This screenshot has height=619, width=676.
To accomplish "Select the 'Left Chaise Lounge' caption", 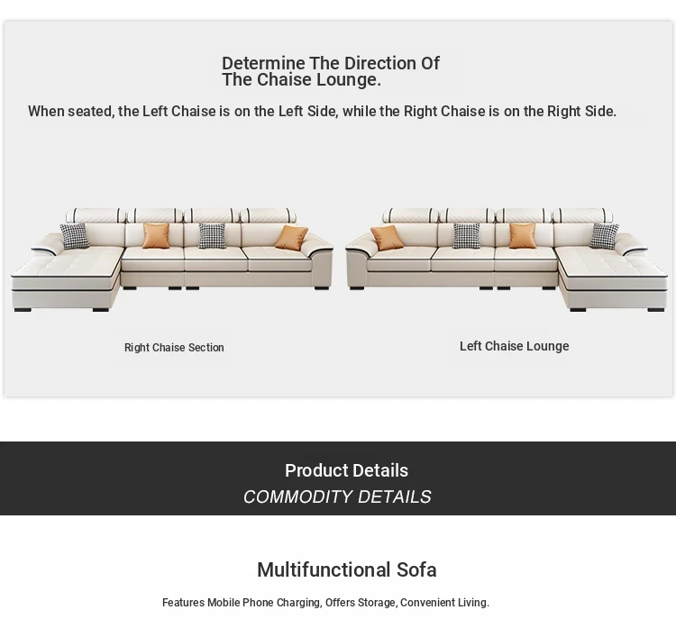I will 514,346.
